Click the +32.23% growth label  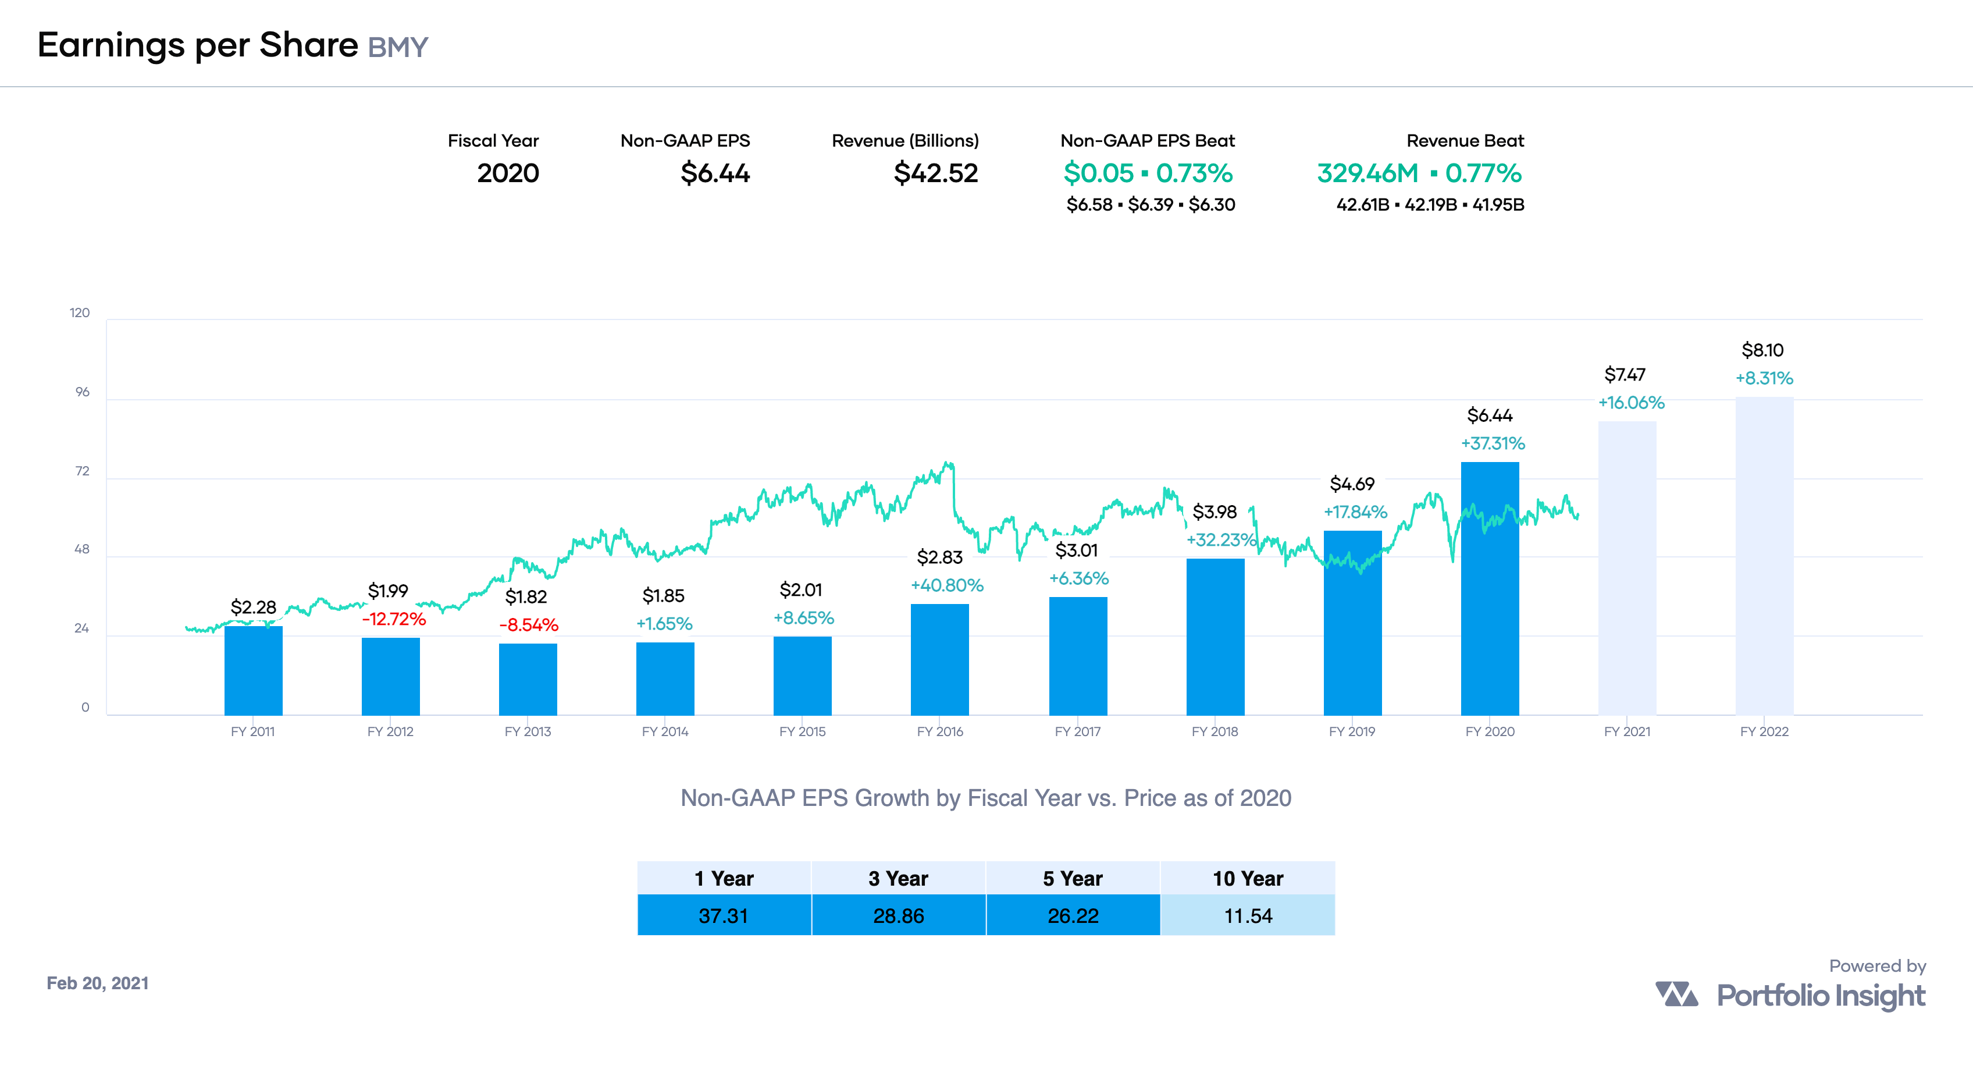[x=1221, y=540]
